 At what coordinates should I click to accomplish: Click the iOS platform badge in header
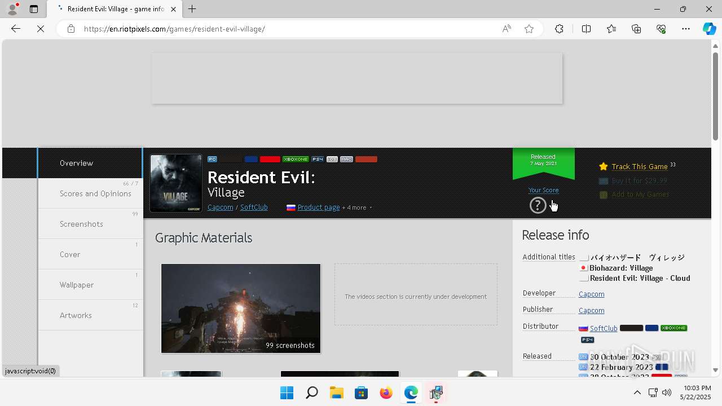pyautogui.click(x=332, y=159)
